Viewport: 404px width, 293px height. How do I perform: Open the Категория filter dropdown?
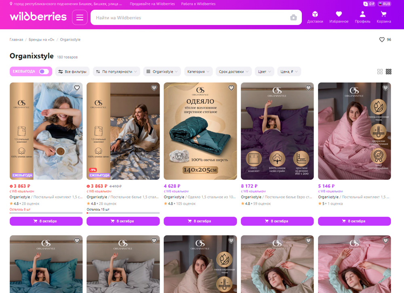pyautogui.click(x=198, y=71)
